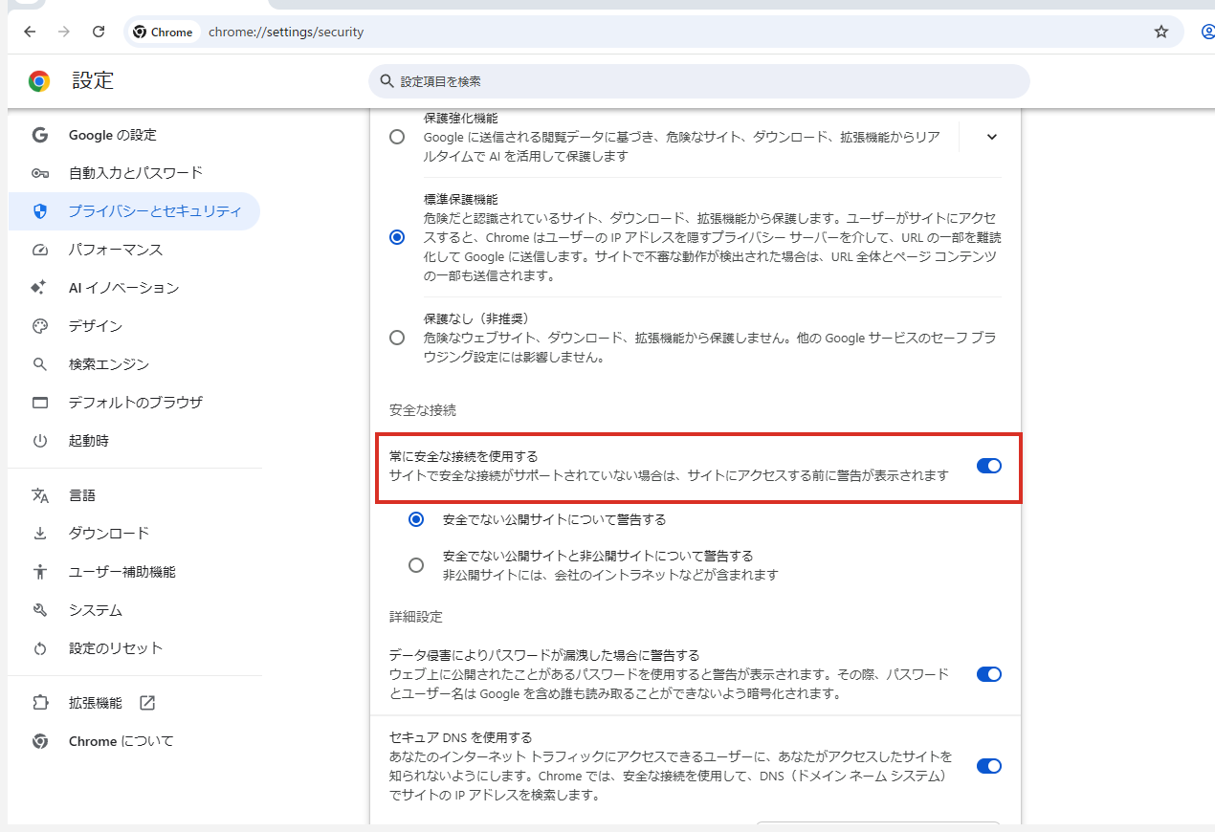Click the Chrome site info chip
This screenshot has height=832, width=1215.
coord(164,32)
